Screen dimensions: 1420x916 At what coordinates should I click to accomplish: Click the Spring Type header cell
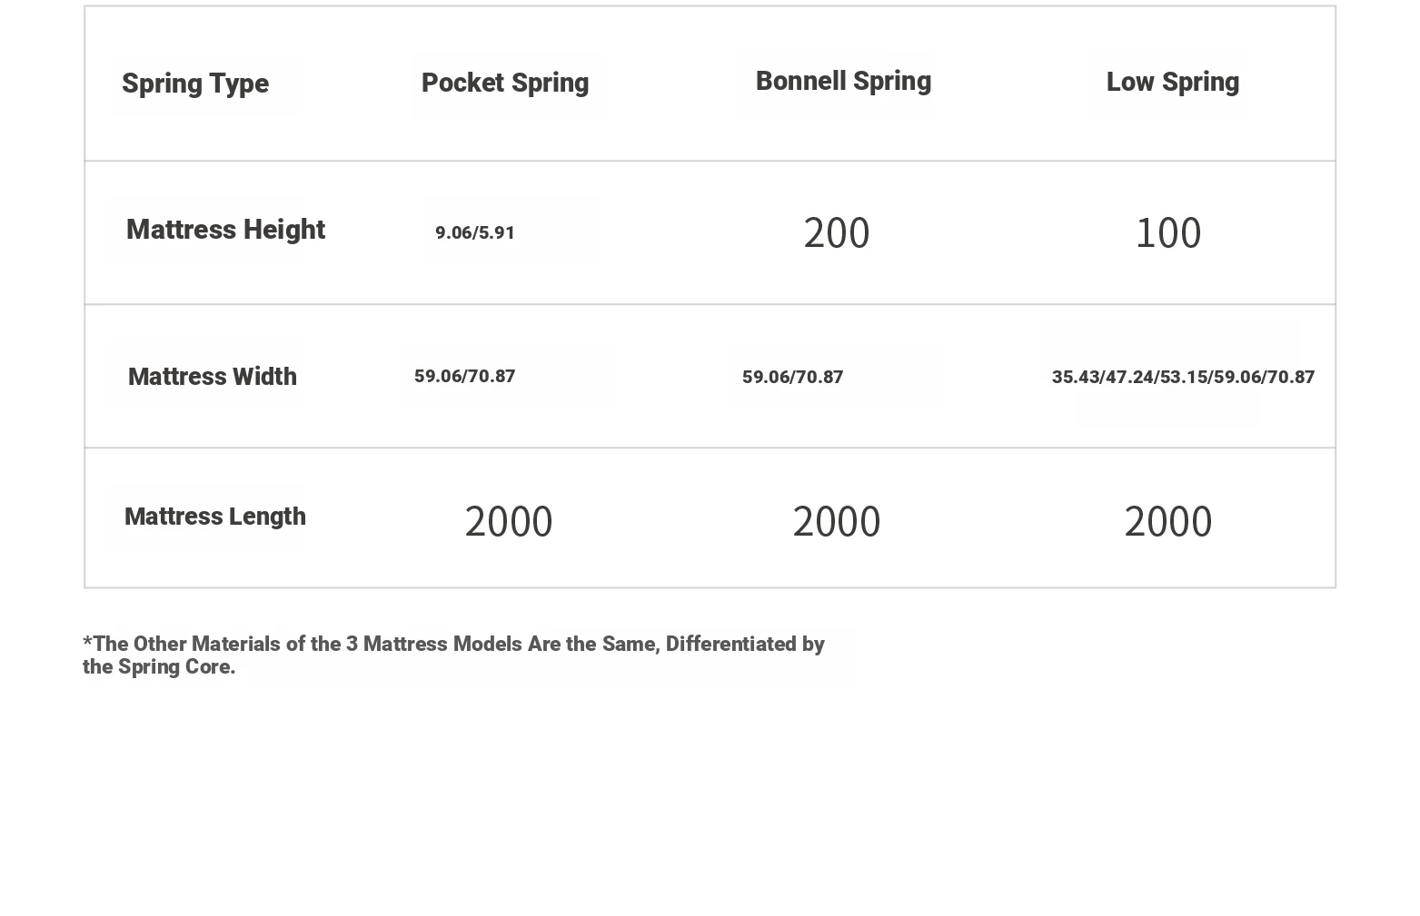[x=195, y=84]
